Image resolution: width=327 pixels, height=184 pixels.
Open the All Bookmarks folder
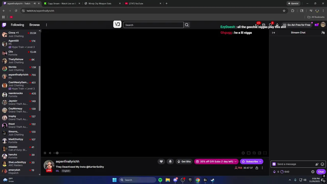(316, 17)
